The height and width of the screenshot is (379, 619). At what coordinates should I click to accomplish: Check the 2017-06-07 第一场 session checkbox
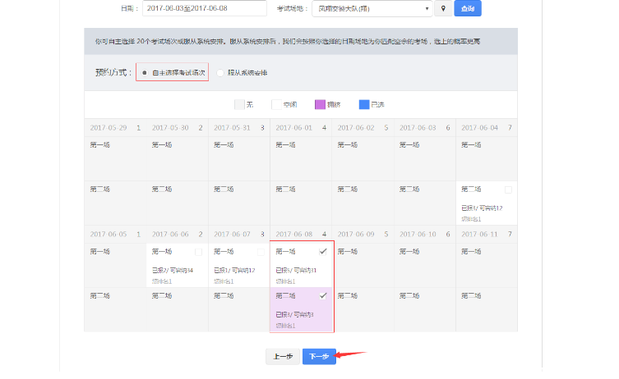[x=261, y=252]
